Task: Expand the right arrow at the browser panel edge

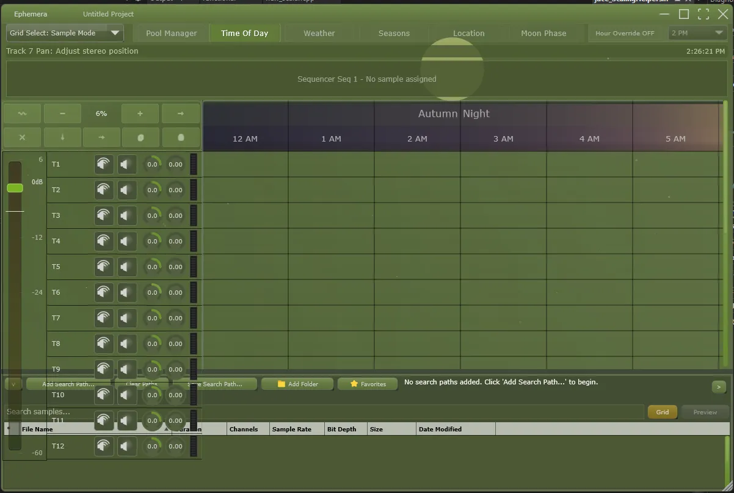Action: click(718, 387)
